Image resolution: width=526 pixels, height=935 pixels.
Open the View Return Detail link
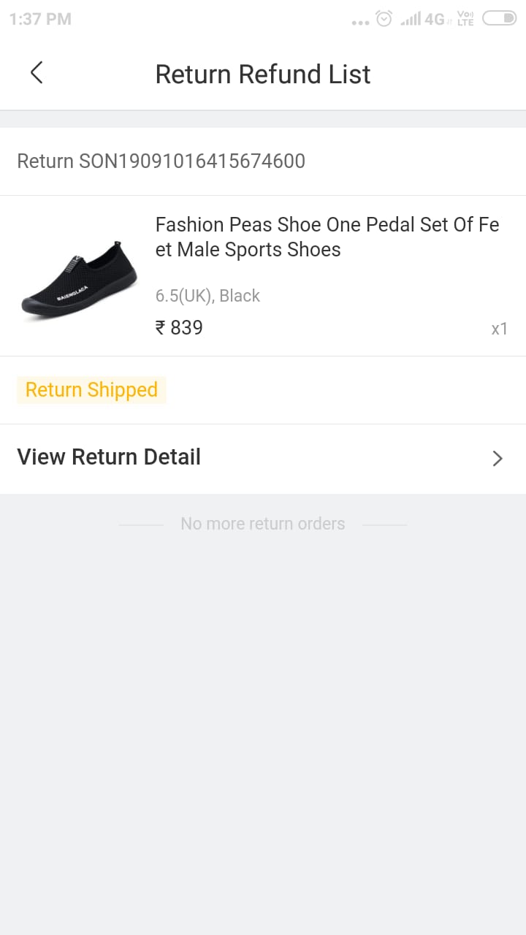[109, 457]
